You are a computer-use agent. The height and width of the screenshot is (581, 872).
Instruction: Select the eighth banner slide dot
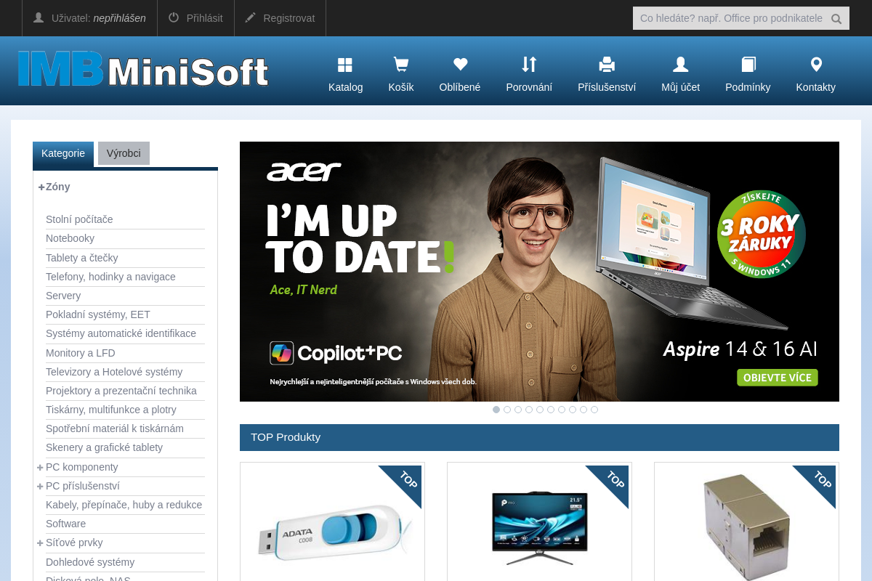coord(573,410)
